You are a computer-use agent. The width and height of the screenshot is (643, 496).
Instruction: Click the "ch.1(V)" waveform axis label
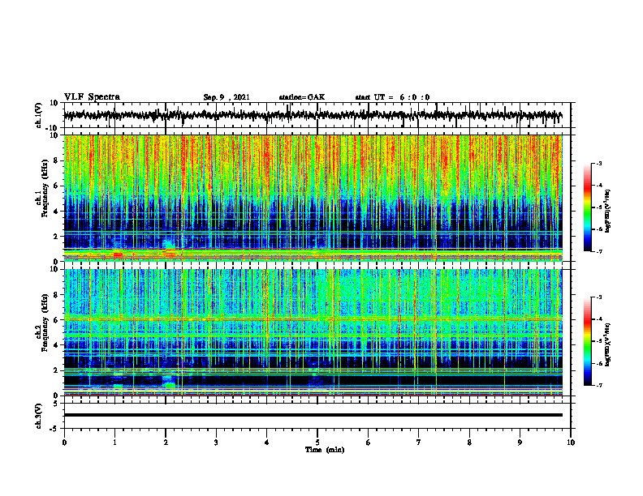click(39, 116)
